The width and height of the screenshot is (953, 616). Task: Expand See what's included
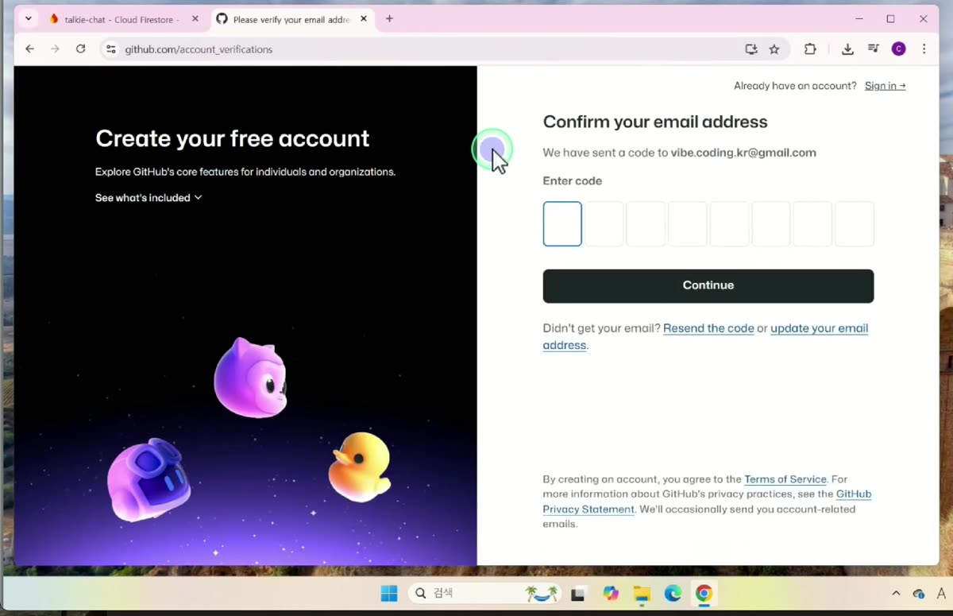point(149,198)
